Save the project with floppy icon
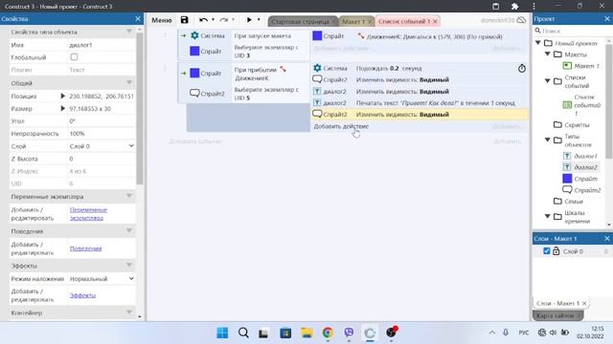 (184, 20)
